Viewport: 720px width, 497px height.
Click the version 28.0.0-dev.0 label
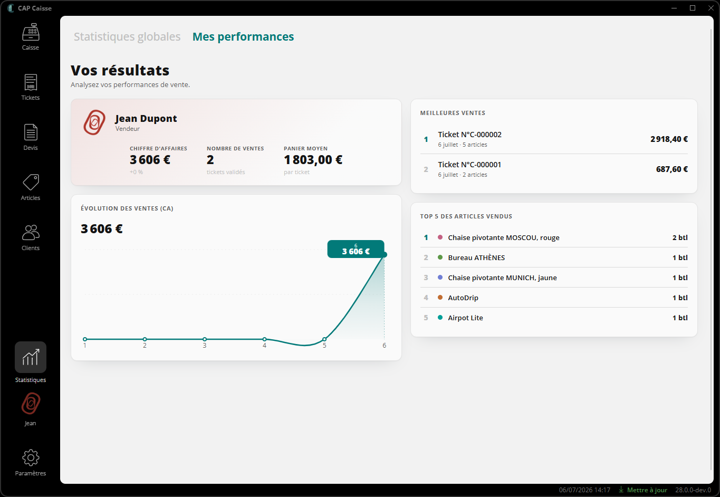693,490
